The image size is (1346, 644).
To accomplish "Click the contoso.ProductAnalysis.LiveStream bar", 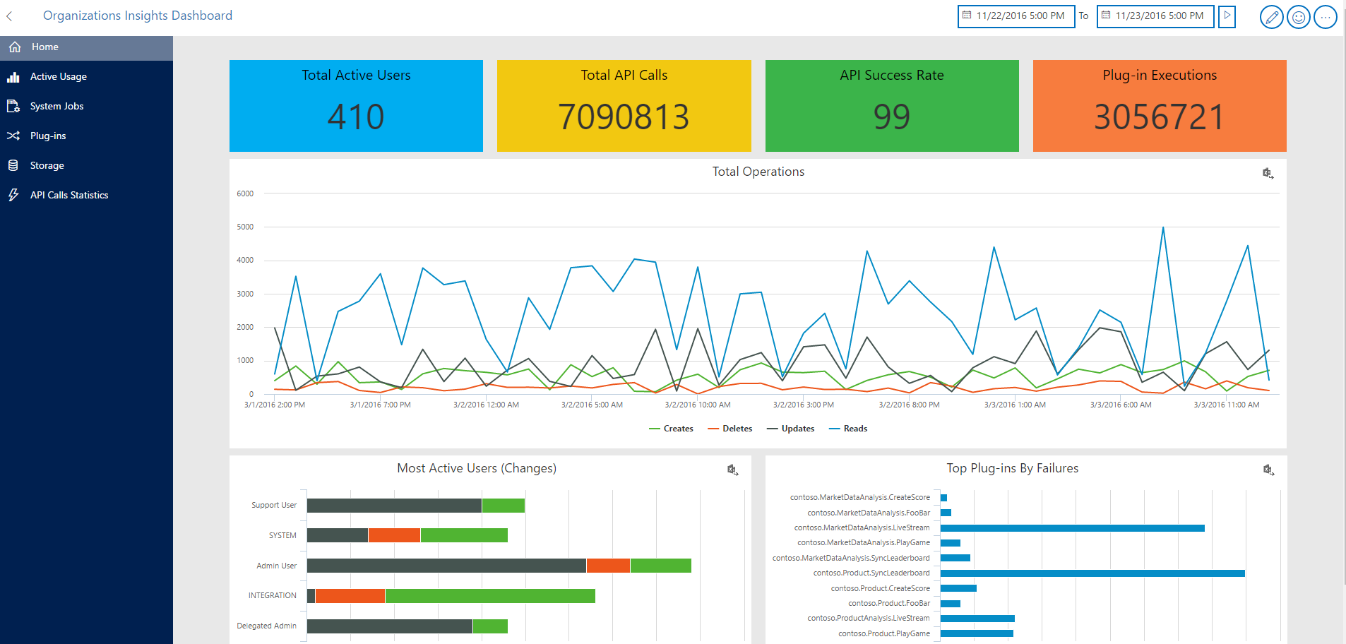I will pos(977,619).
